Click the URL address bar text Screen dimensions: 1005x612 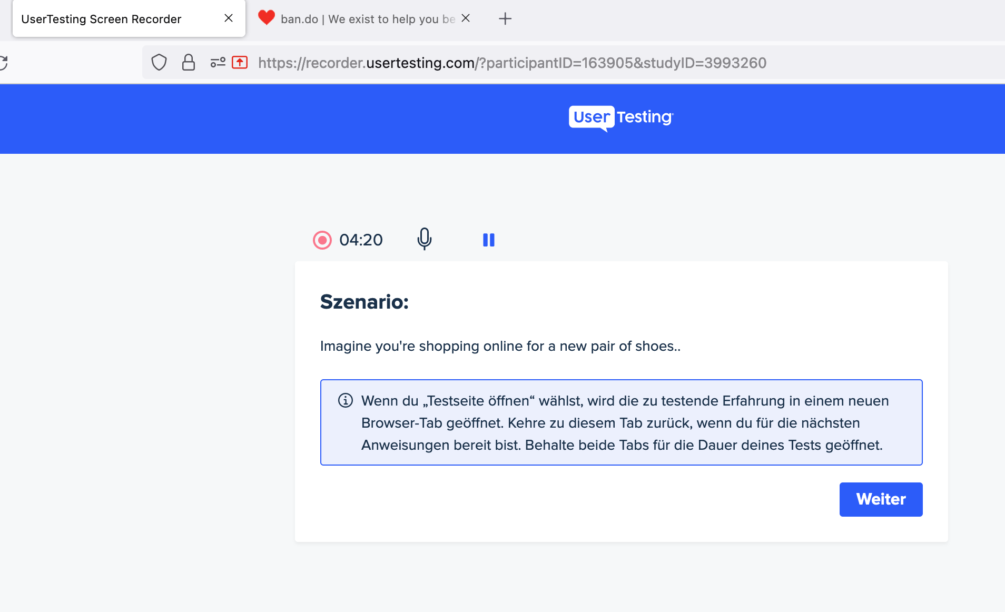(512, 63)
